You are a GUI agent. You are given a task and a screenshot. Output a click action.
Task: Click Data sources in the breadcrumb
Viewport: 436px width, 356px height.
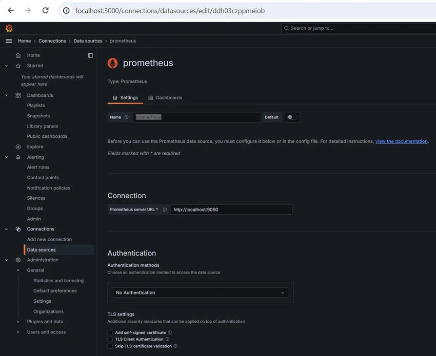[88, 41]
